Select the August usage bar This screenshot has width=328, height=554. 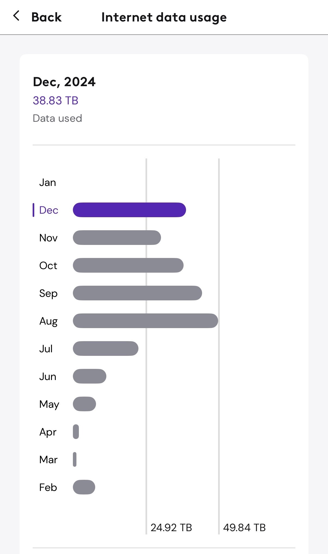pyautogui.click(x=145, y=321)
